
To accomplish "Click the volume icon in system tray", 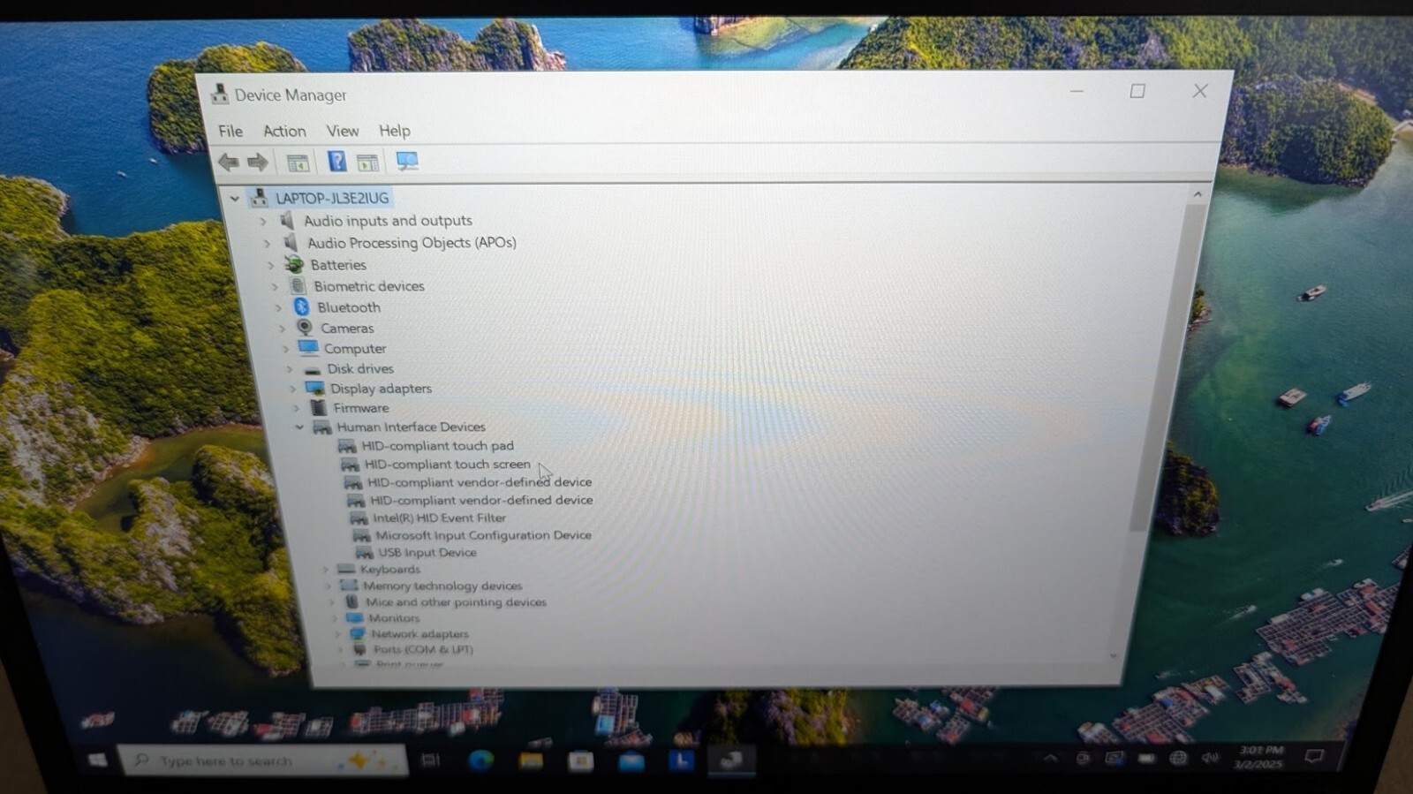I will point(1210,758).
